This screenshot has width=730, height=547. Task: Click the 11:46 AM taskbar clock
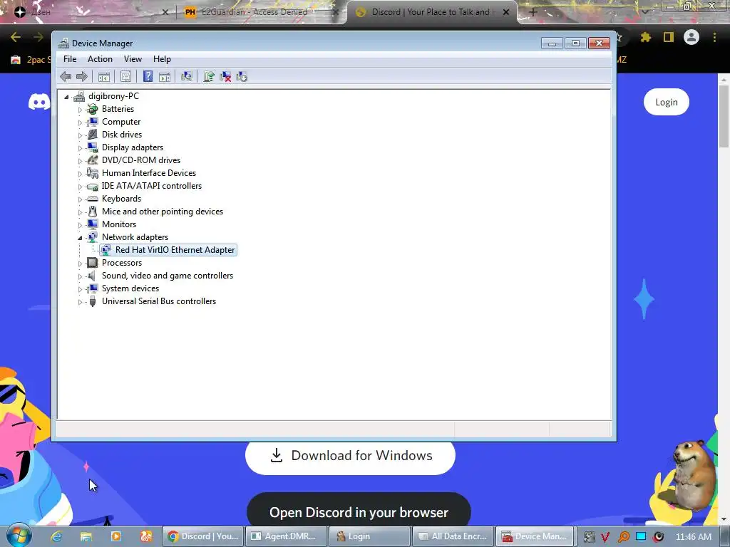pyautogui.click(x=693, y=536)
